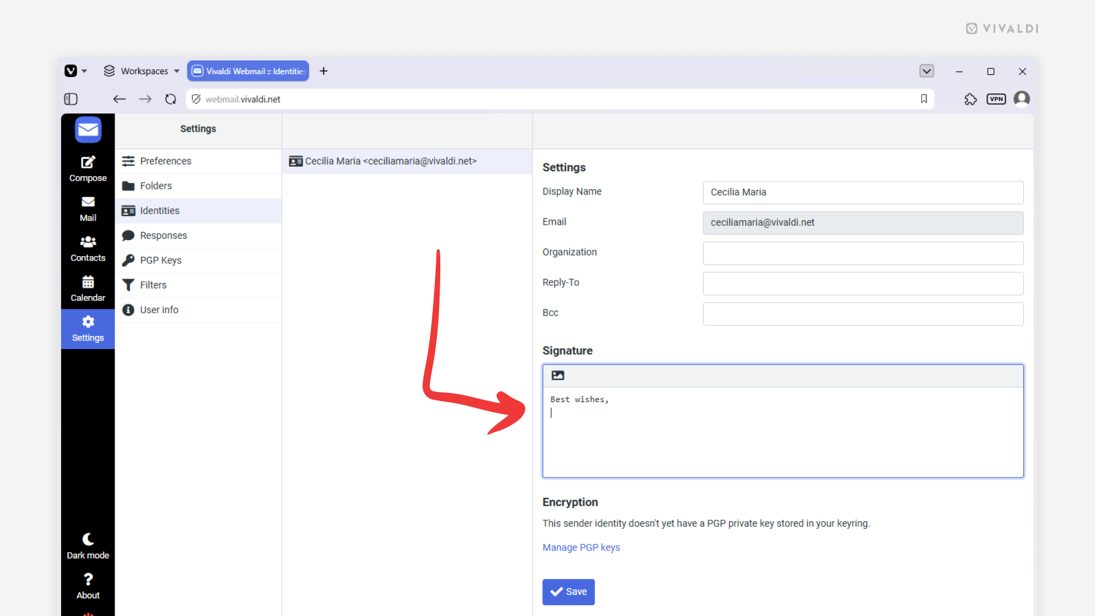Image resolution: width=1095 pixels, height=616 pixels.
Task: Expand the Workspaces dropdown
Action: pos(141,71)
